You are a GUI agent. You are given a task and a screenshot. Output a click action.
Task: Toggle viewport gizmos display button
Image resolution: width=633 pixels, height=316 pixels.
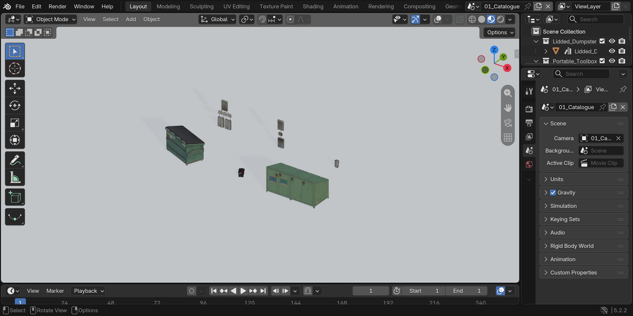tap(416, 19)
